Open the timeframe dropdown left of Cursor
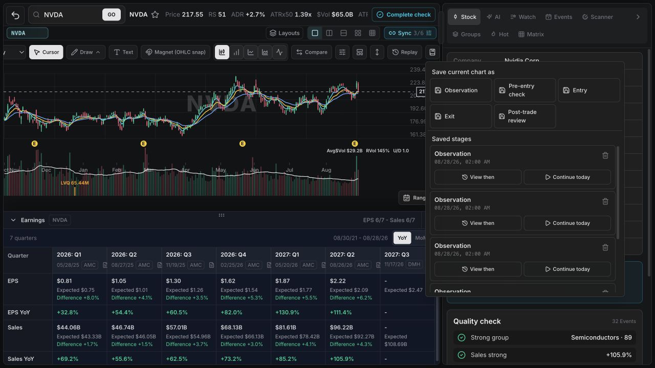This screenshot has height=368, width=655. [14, 52]
